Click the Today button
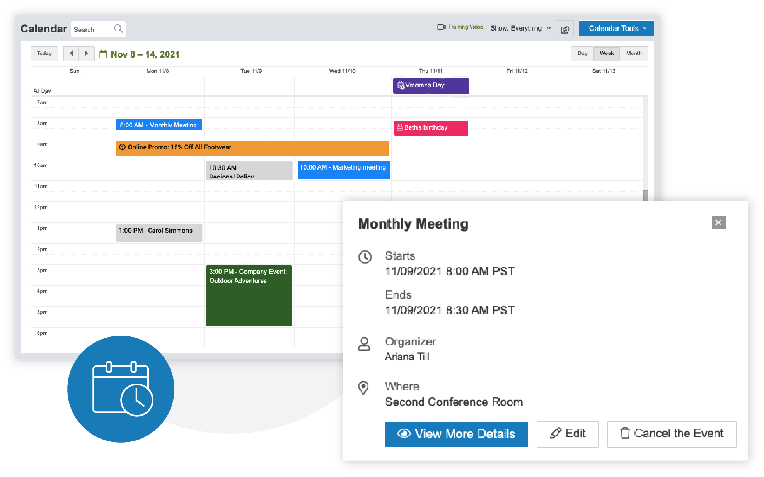Viewport: 764px width, 477px height. pos(44,53)
